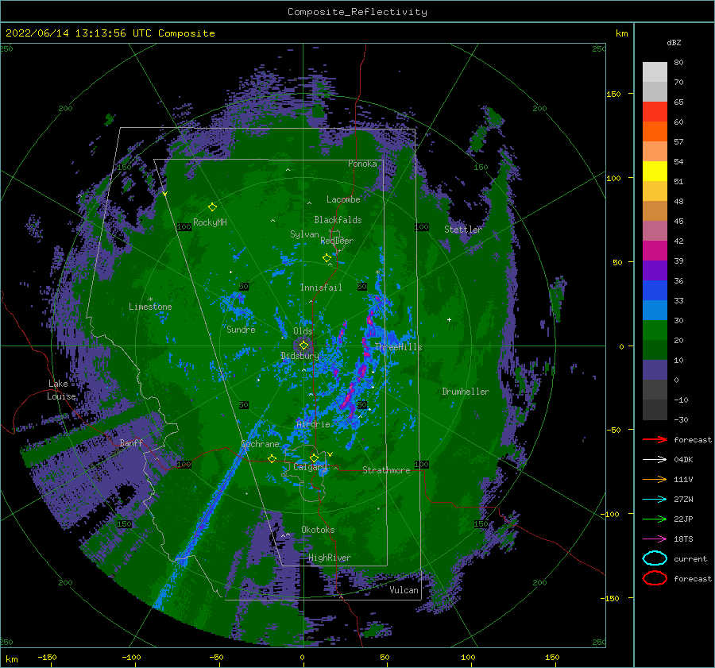Click the km unit label at top right
Image resolution: width=715 pixels, height=668 pixels.
pyautogui.click(x=621, y=33)
